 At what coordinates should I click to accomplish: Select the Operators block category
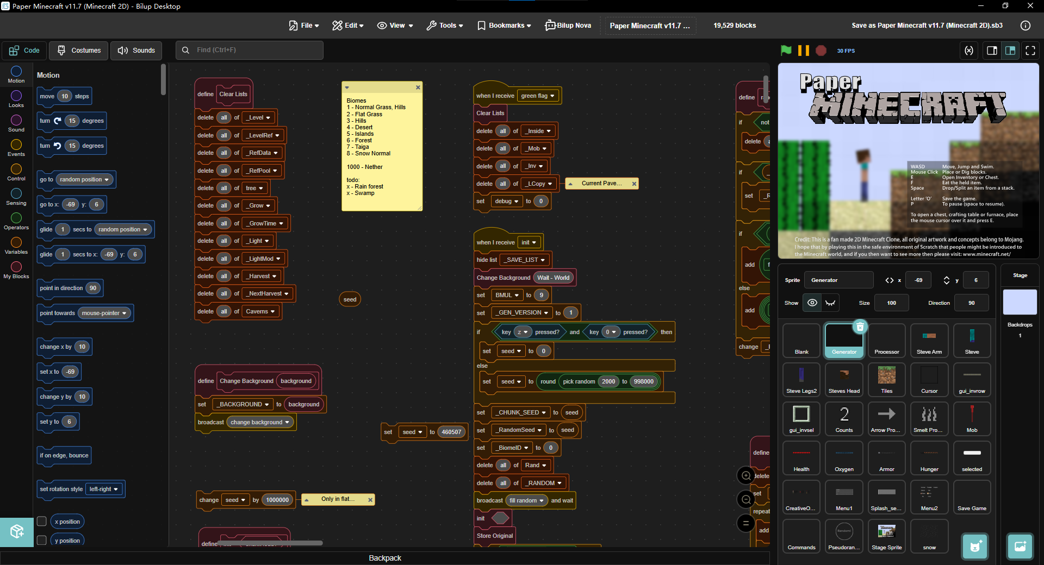[x=16, y=221]
